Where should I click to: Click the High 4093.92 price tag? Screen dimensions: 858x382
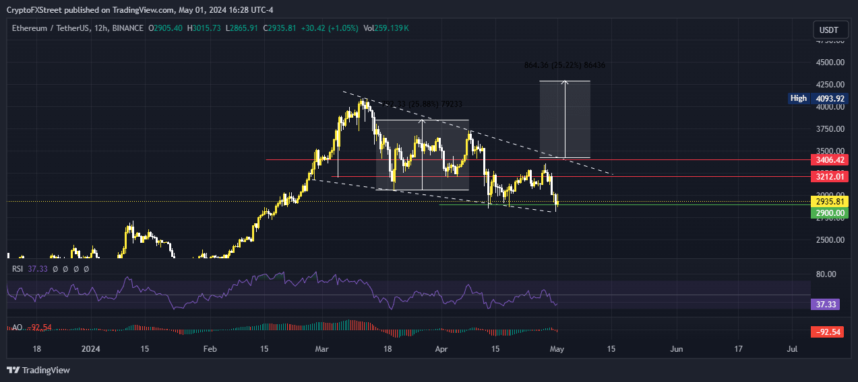tap(817, 98)
